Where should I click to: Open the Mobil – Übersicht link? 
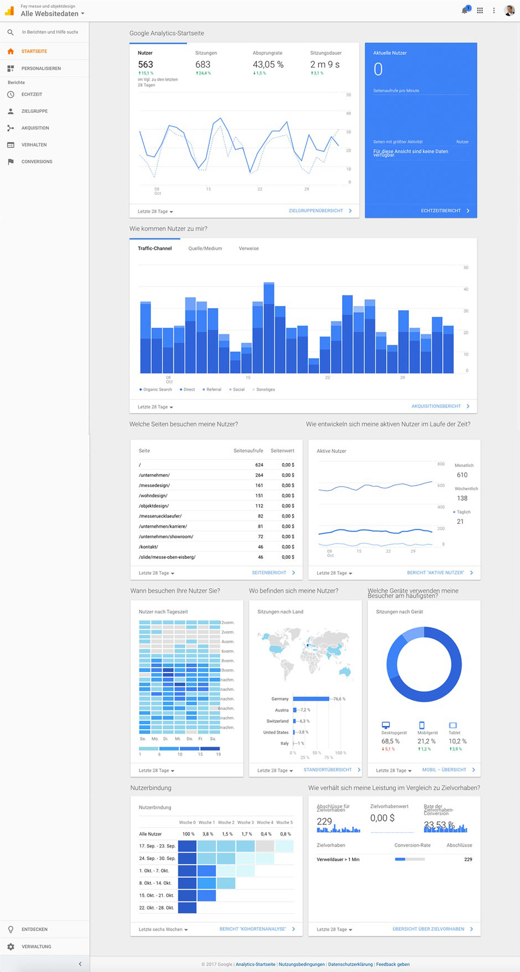pos(449,770)
